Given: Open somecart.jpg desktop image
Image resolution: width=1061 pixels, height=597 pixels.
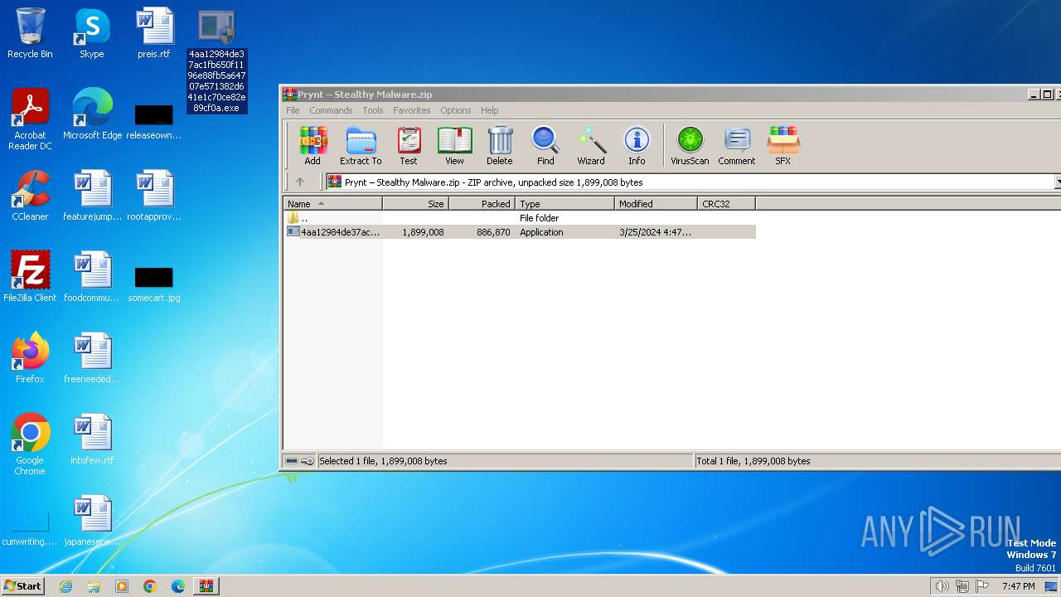Looking at the screenshot, I should click(x=154, y=284).
